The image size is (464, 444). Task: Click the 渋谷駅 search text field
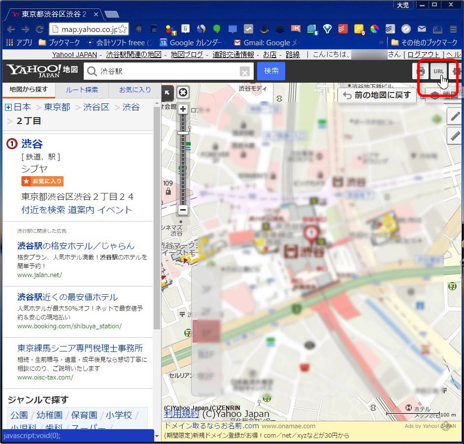pos(168,71)
